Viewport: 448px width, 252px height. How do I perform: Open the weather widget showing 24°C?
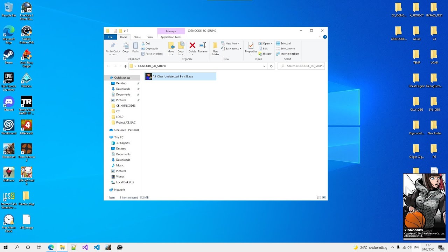click(370, 247)
